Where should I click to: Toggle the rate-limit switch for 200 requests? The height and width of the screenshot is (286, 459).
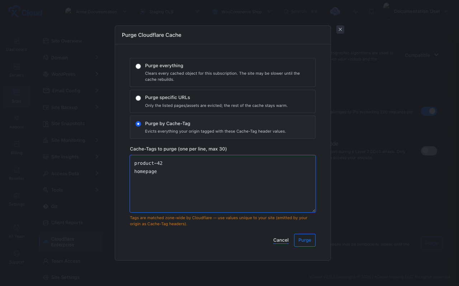click(429, 111)
